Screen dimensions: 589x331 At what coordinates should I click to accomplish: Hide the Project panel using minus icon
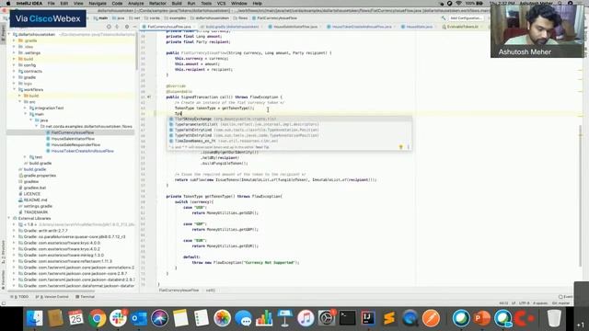pyautogui.click(x=134, y=27)
